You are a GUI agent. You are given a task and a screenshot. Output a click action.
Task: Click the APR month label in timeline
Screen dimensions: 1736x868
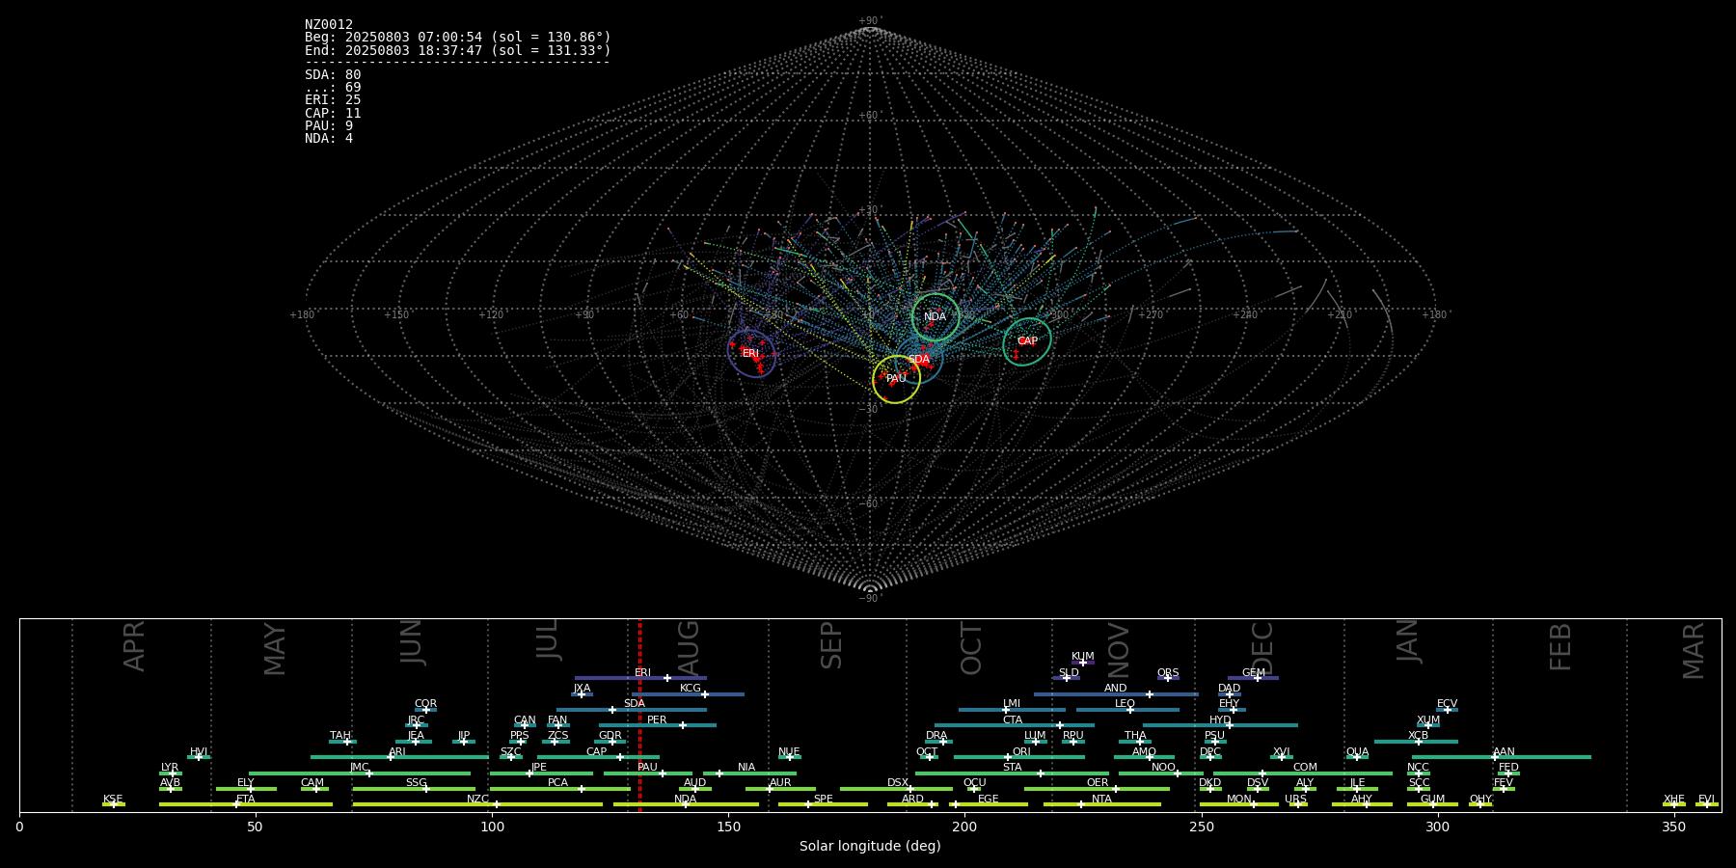pyautogui.click(x=134, y=646)
